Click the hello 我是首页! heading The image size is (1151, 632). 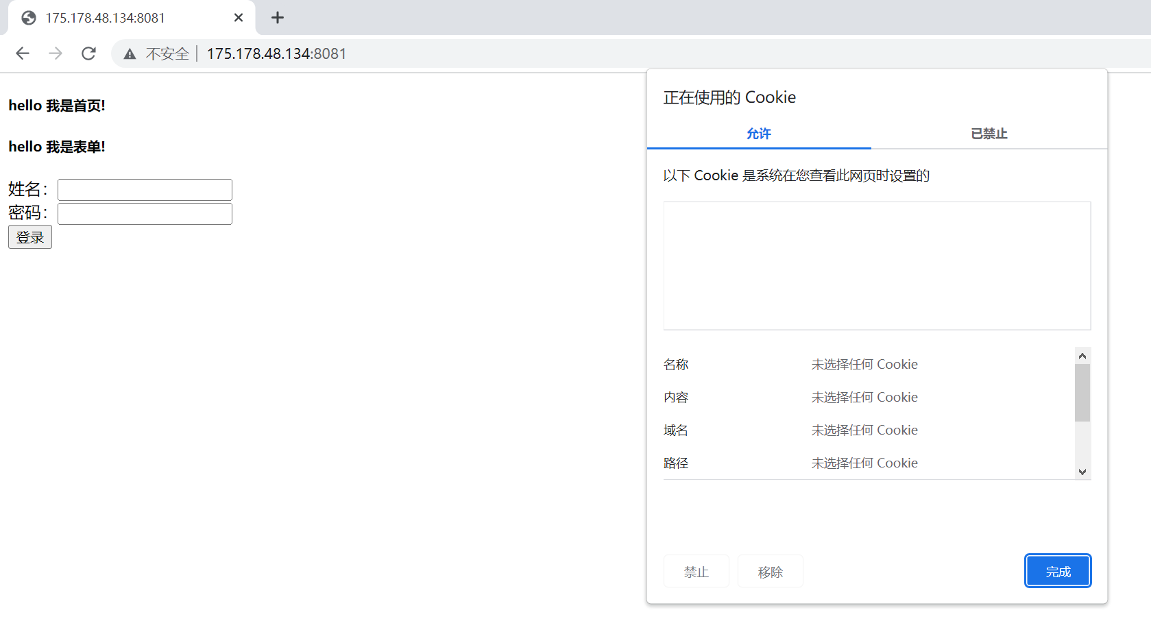click(57, 106)
